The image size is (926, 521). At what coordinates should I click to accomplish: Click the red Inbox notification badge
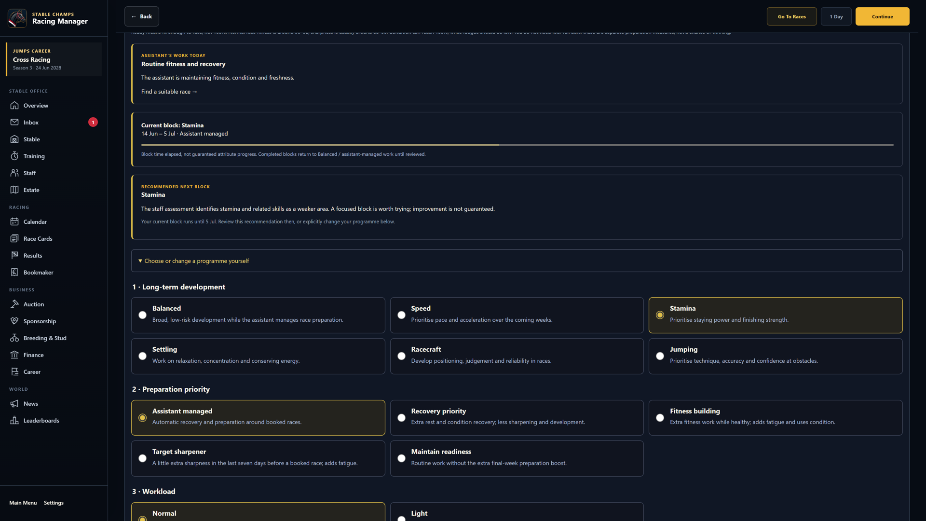point(93,122)
